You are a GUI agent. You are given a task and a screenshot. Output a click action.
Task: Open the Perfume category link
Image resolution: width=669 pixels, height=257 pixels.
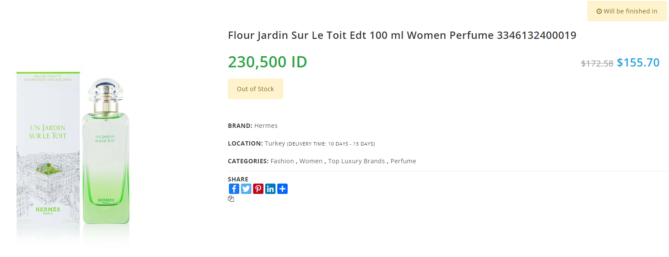[x=403, y=161]
